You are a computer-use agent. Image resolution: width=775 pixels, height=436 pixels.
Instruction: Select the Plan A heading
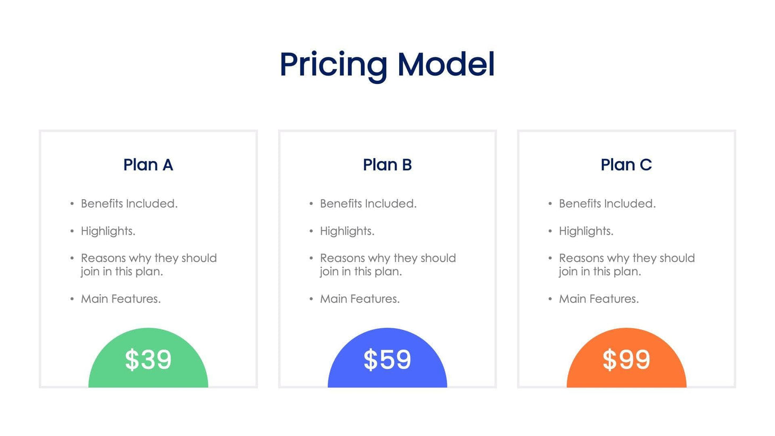point(148,165)
